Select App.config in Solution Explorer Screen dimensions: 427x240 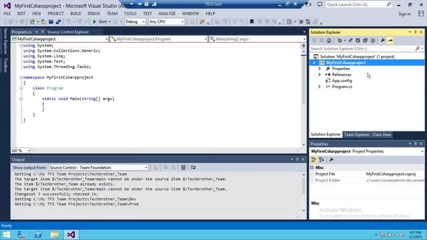[x=342, y=81]
